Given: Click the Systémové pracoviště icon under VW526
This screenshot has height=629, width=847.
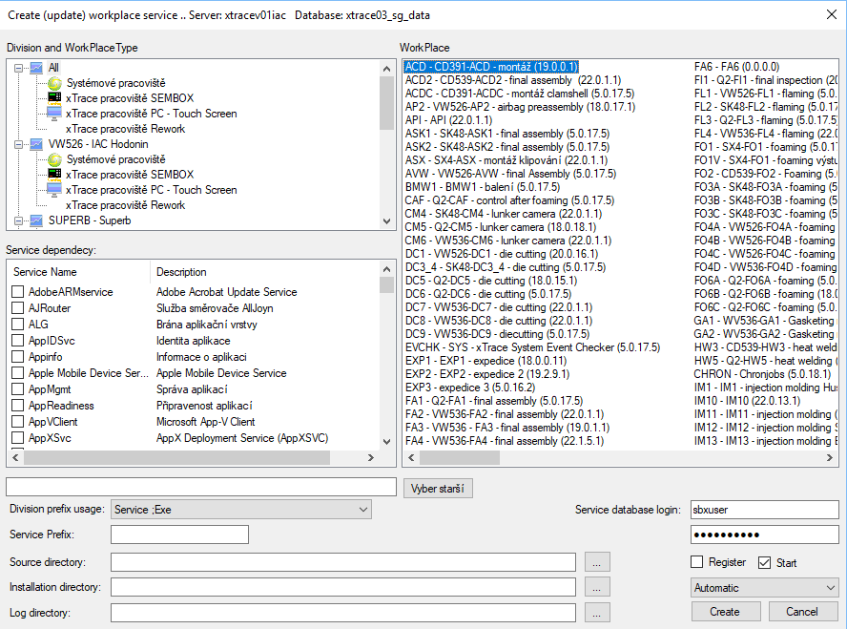Looking at the screenshot, I should 54,159.
